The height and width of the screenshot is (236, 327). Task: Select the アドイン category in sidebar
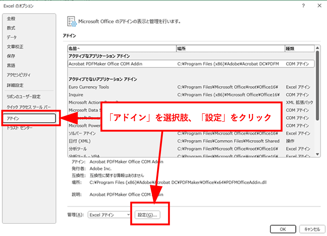pos(29,118)
